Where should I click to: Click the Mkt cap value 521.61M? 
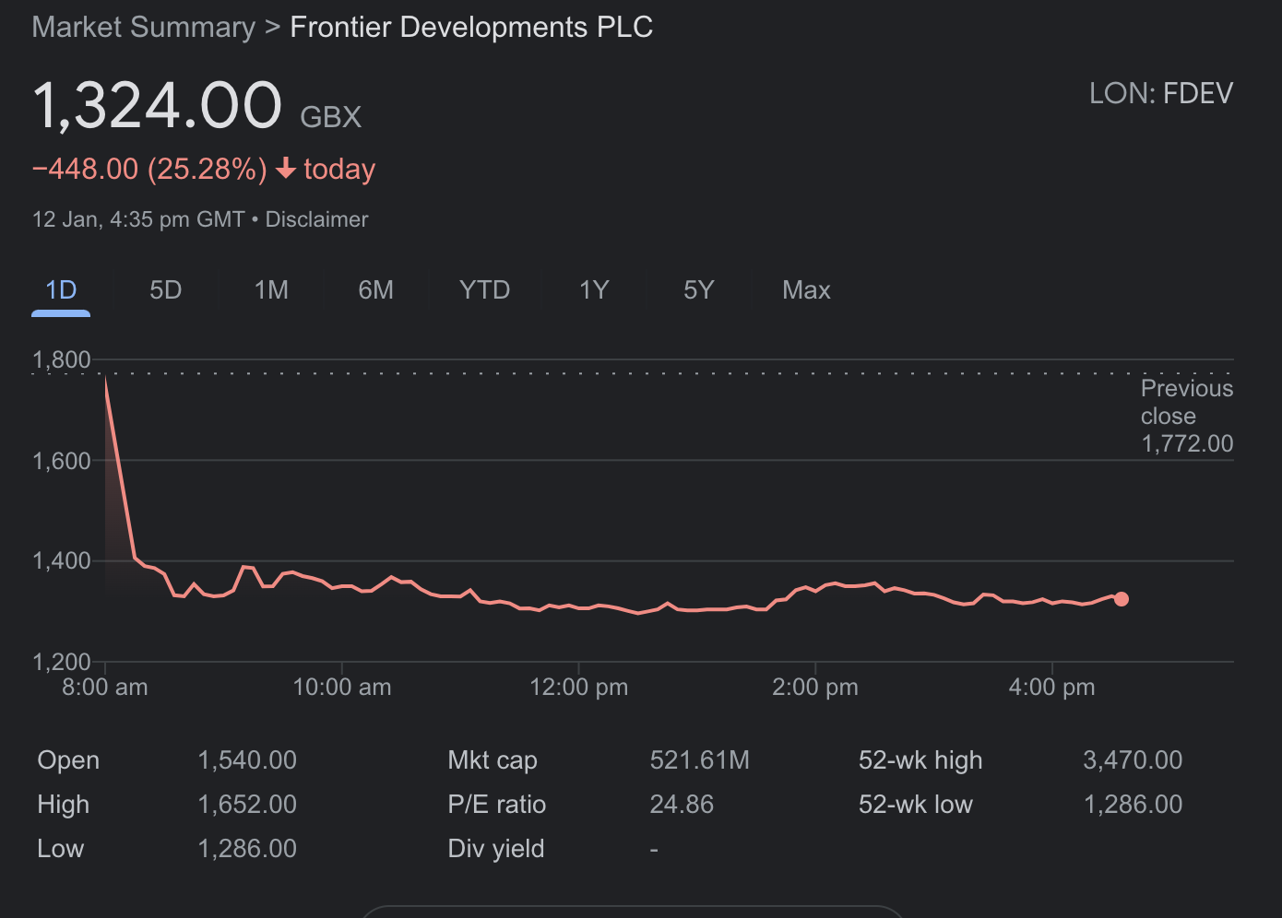699,760
